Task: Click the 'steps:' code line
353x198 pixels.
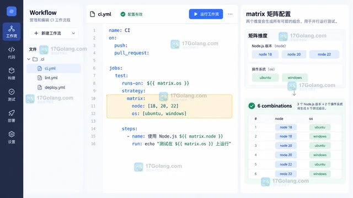Action: pos(130,129)
